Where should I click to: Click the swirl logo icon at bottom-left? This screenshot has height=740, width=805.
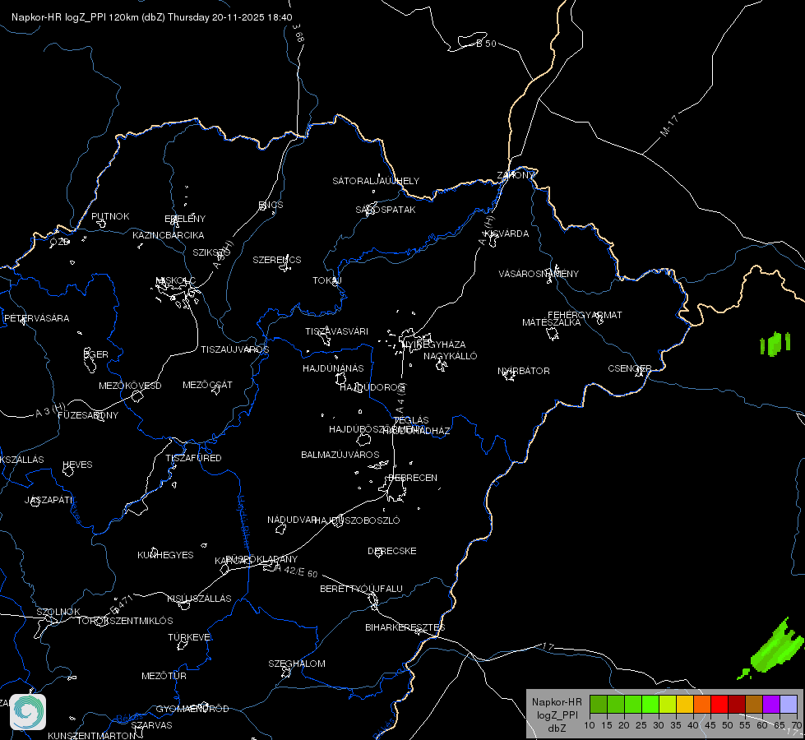[x=28, y=712]
